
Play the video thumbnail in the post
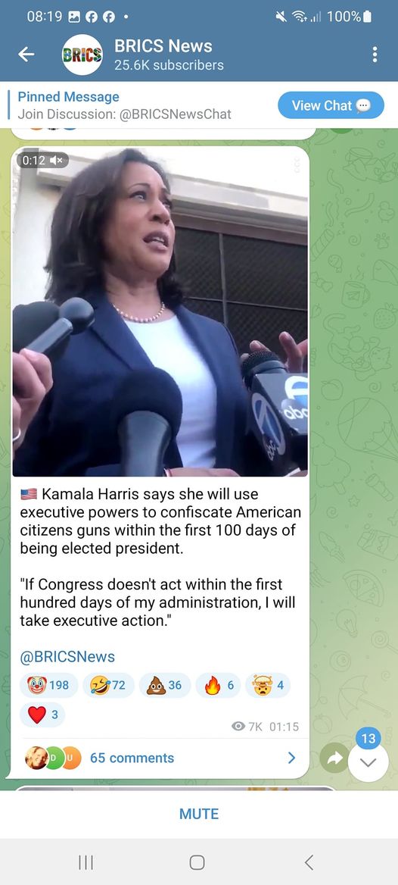point(160,311)
